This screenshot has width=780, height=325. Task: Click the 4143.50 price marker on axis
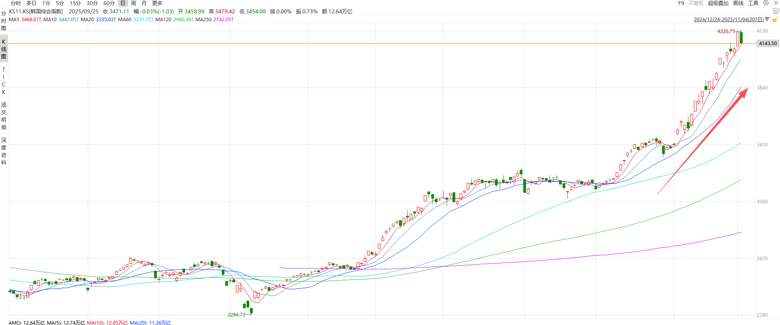768,44
